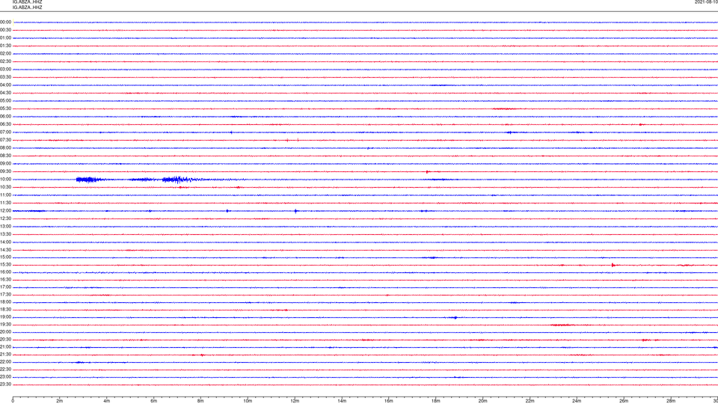The width and height of the screenshot is (718, 404).
Task: Select the 13:30 time label
Action: [x=5, y=234]
